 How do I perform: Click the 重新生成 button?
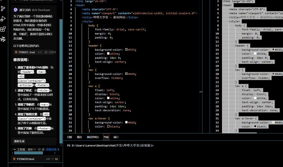pyautogui.click(x=19, y=141)
